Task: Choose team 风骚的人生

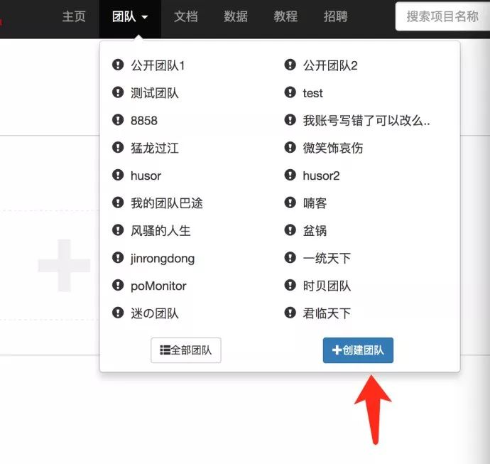Action: [160, 231]
